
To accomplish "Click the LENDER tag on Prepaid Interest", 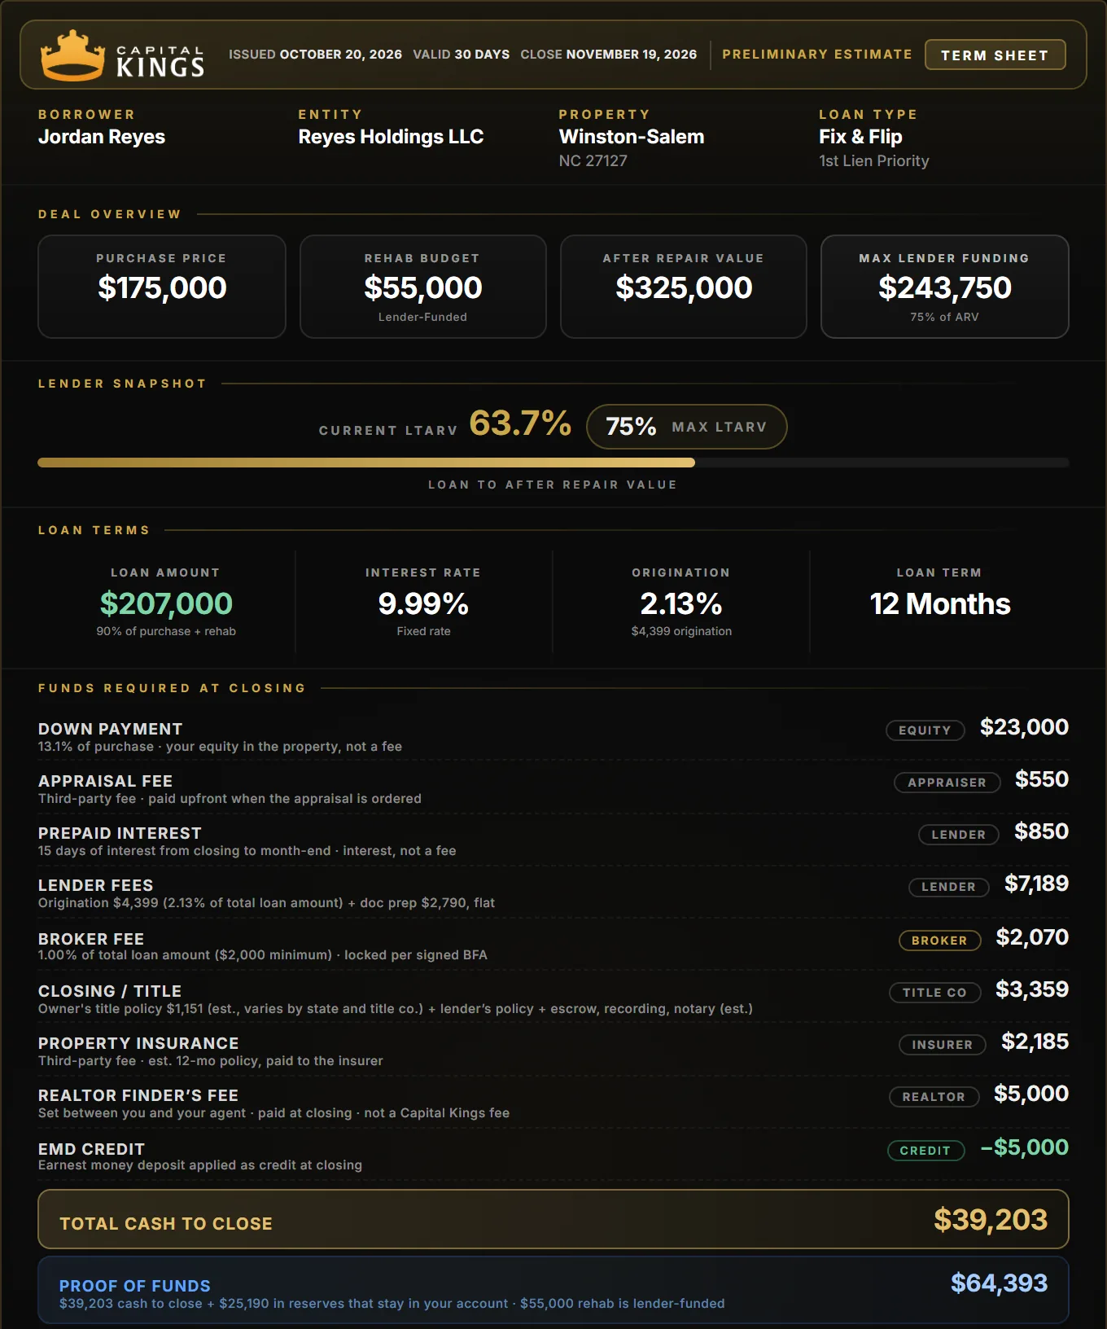I will pyautogui.click(x=958, y=835).
